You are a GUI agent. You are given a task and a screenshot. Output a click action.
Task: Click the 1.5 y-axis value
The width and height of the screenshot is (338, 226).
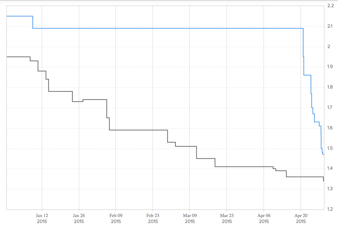tap(330, 148)
